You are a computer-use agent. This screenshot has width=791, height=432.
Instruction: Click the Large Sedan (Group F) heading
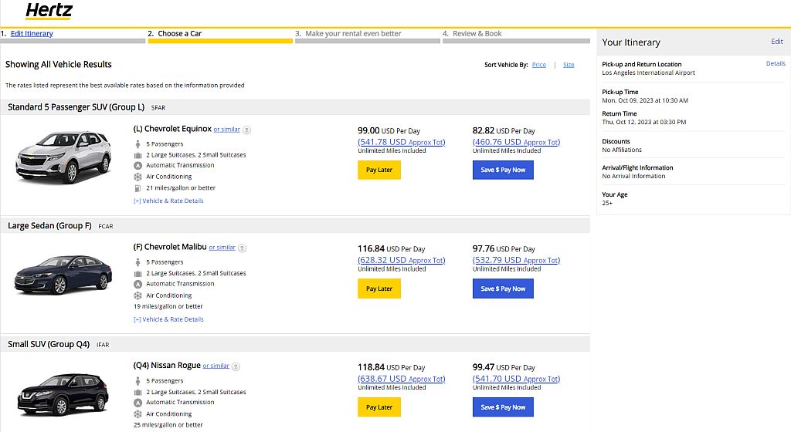tap(49, 225)
